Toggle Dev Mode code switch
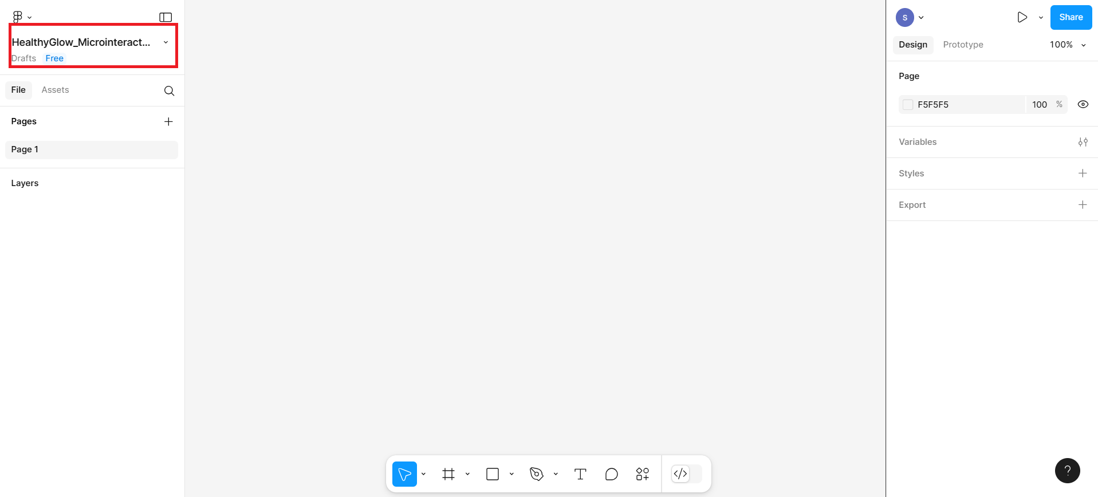This screenshot has width=1098, height=497. click(x=686, y=474)
